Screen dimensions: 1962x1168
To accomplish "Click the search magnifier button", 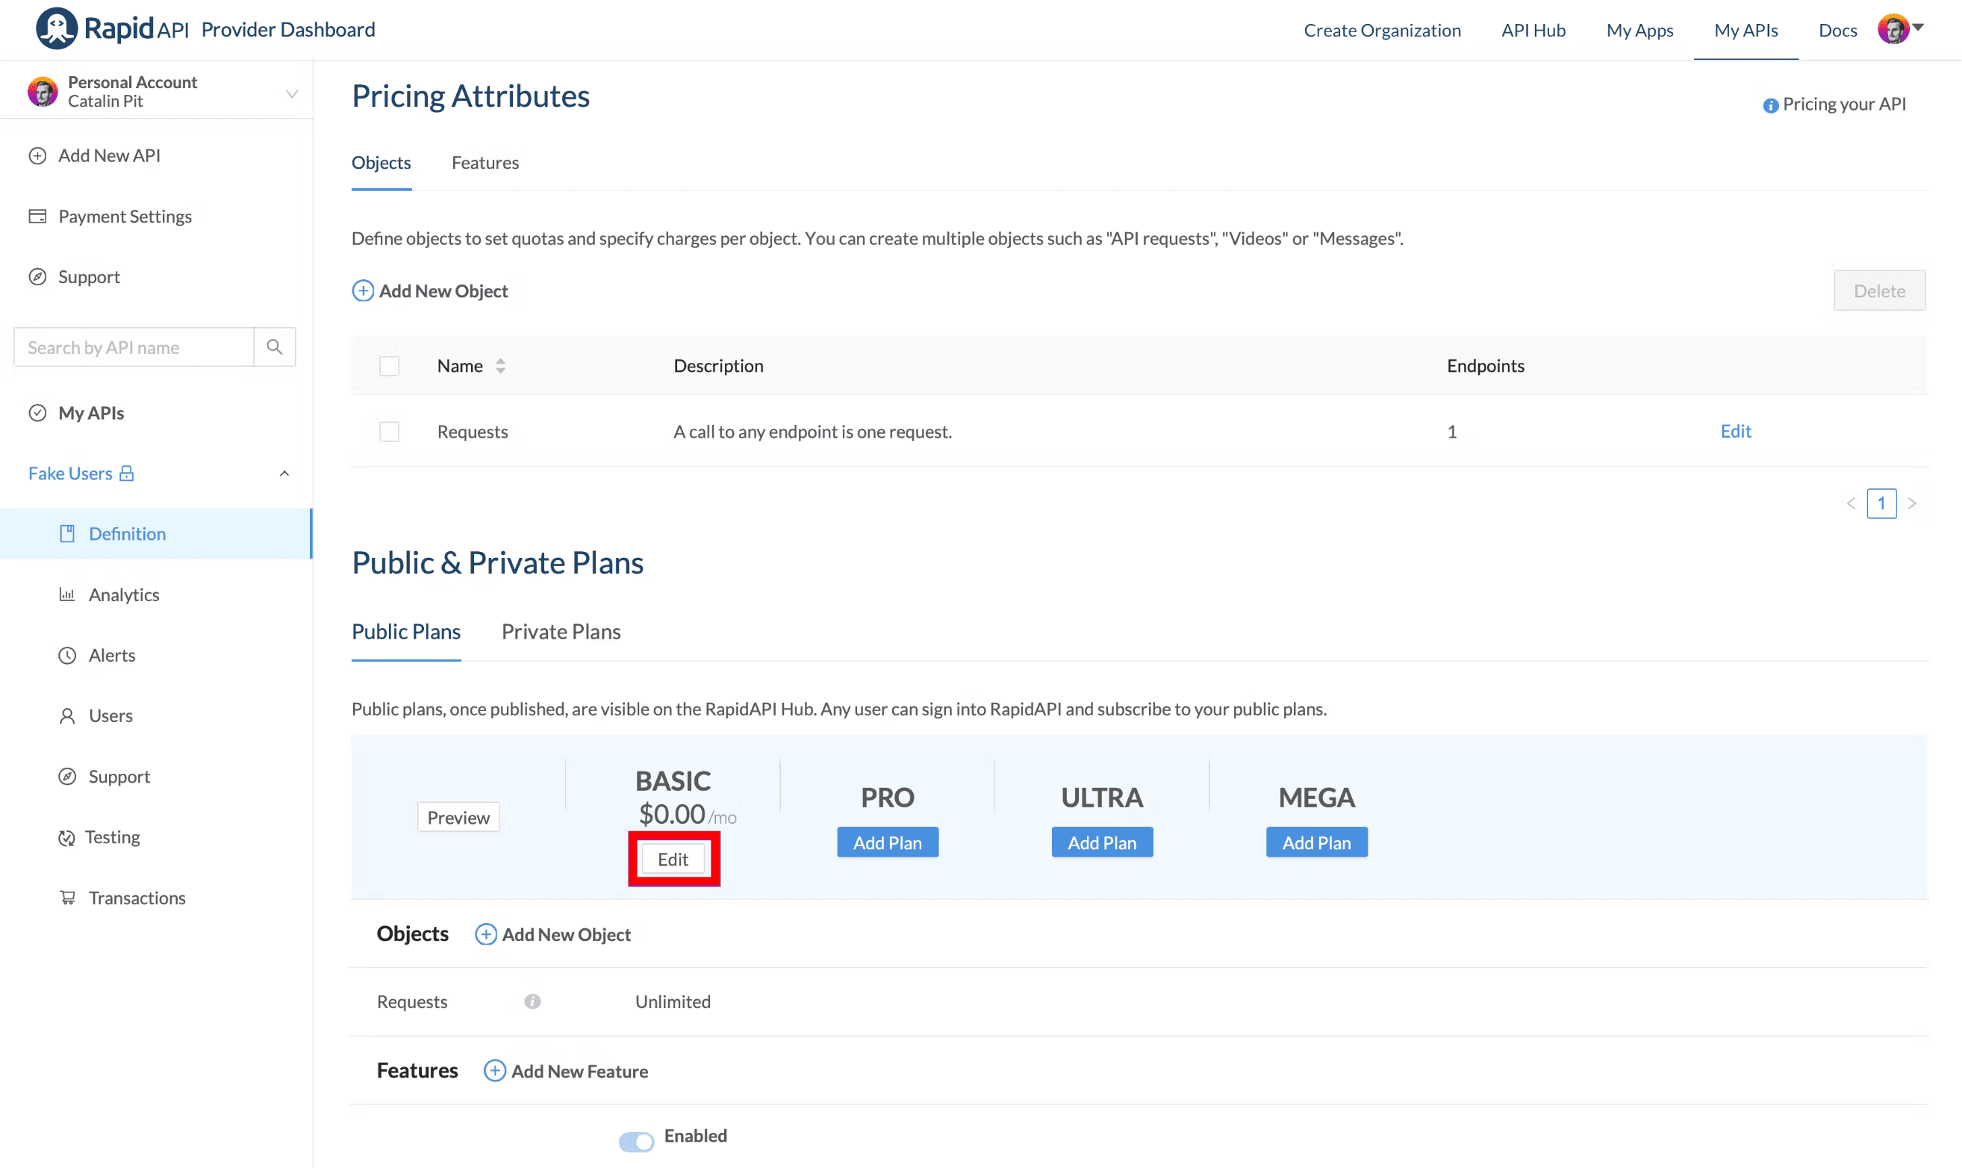I will point(275,347).
